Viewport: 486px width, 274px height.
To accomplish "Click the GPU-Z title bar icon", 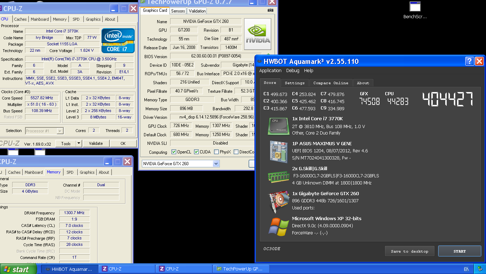I will [143, 2].
